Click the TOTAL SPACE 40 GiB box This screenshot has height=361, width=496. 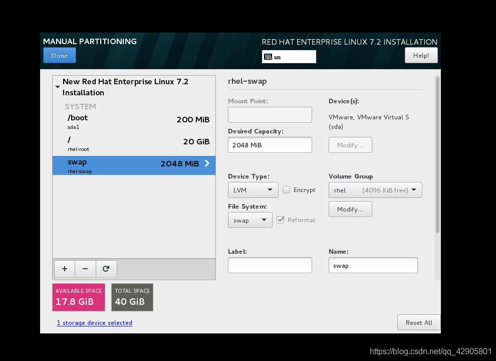132,297
